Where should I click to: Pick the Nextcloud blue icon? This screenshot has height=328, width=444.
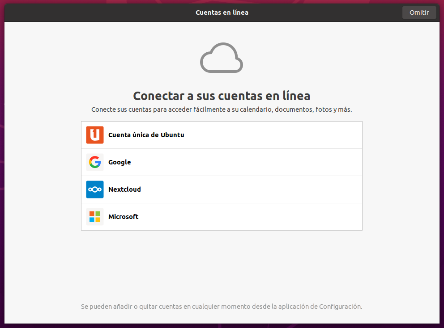pyautogui.click(x=95, y=189)
